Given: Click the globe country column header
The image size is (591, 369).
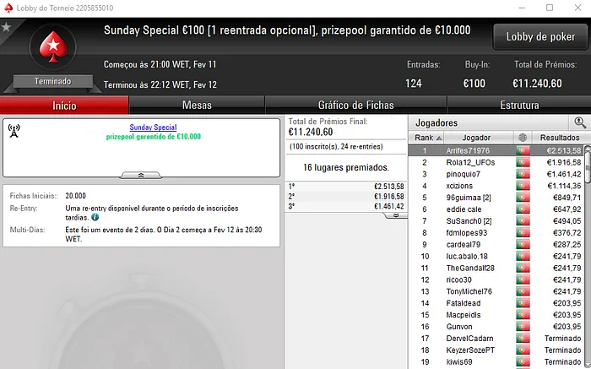Looking at the screenshot, I should point(523,138).
